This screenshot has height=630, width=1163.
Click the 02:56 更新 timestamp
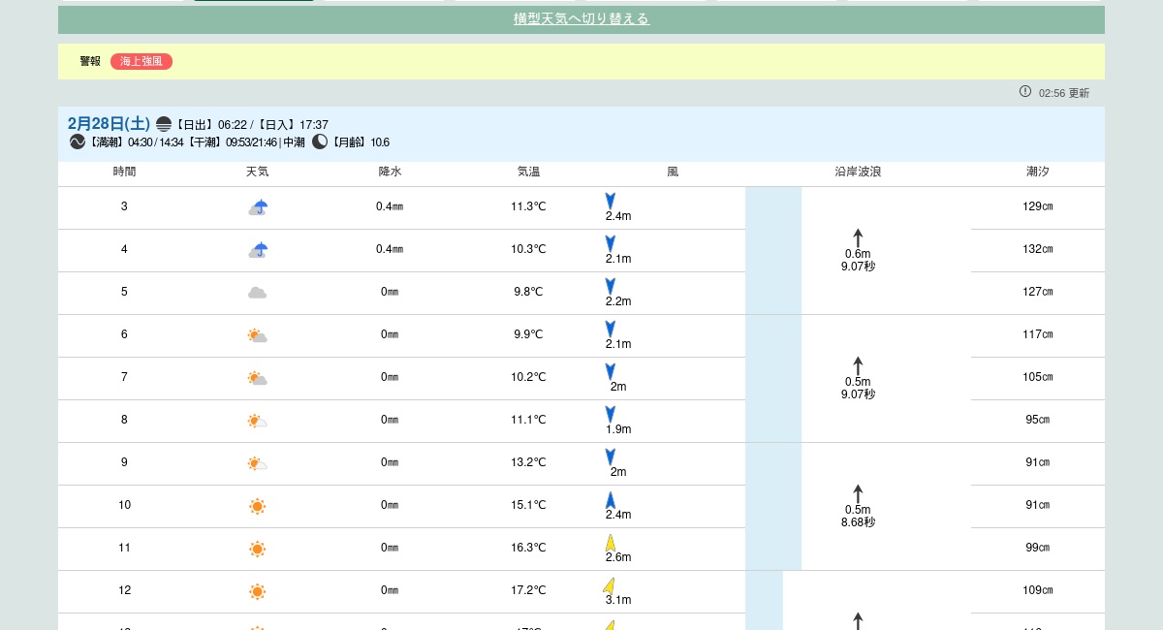tap(1063, 93)
